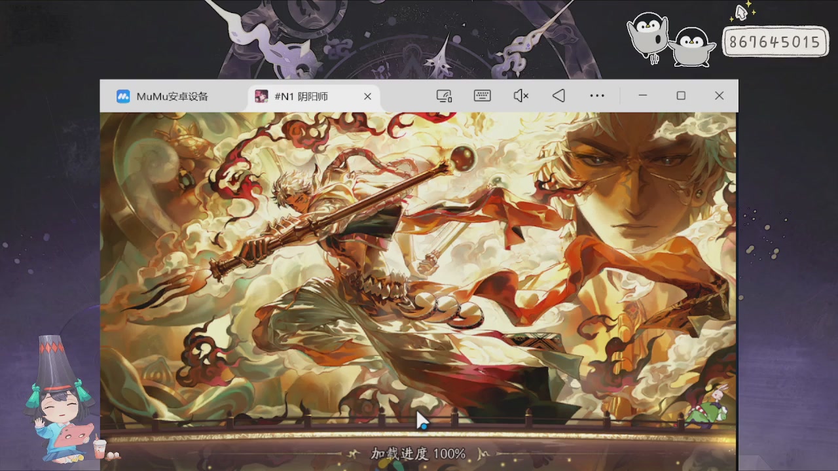Click the 867645015 number label
838x471 pixels.
pyautogui.click(x=775, y=42)
